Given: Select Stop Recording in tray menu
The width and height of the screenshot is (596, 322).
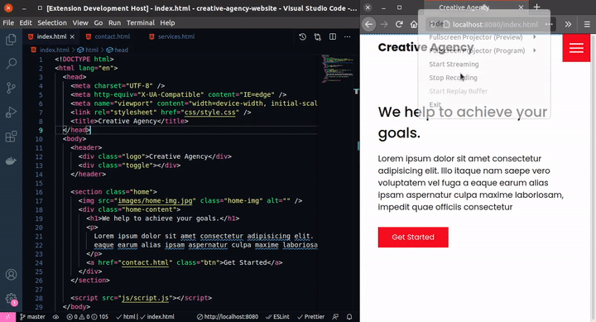Looking at the screenshot, I should pos(453,78).
